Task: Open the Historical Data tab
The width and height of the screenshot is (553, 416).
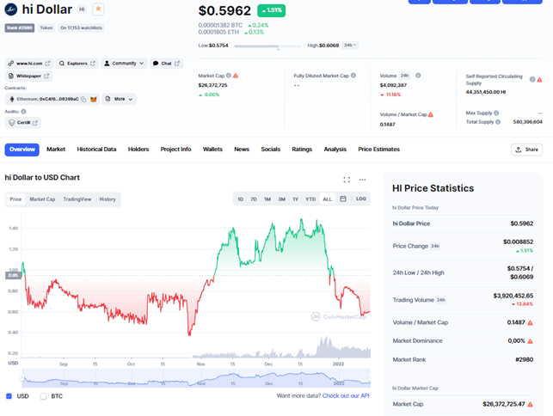Action: [x=96, y=150]
